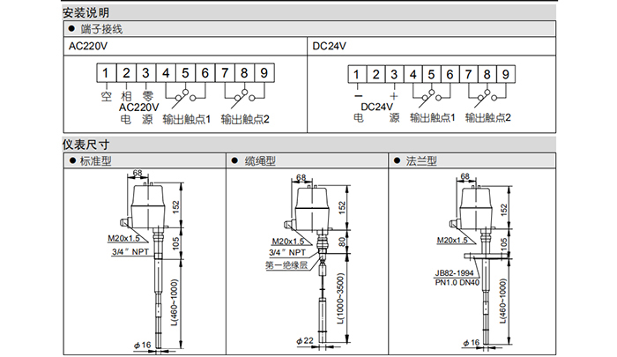Click terminal box 3 in DC24V diagram
The width and height of the screenshot is (617, 357).
coord(392,75)
